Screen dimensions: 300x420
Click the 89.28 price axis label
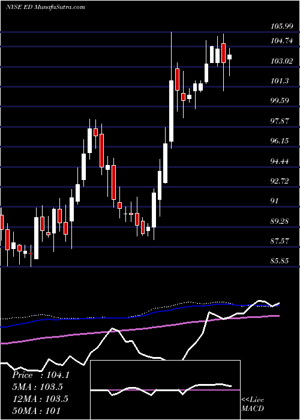280,221
